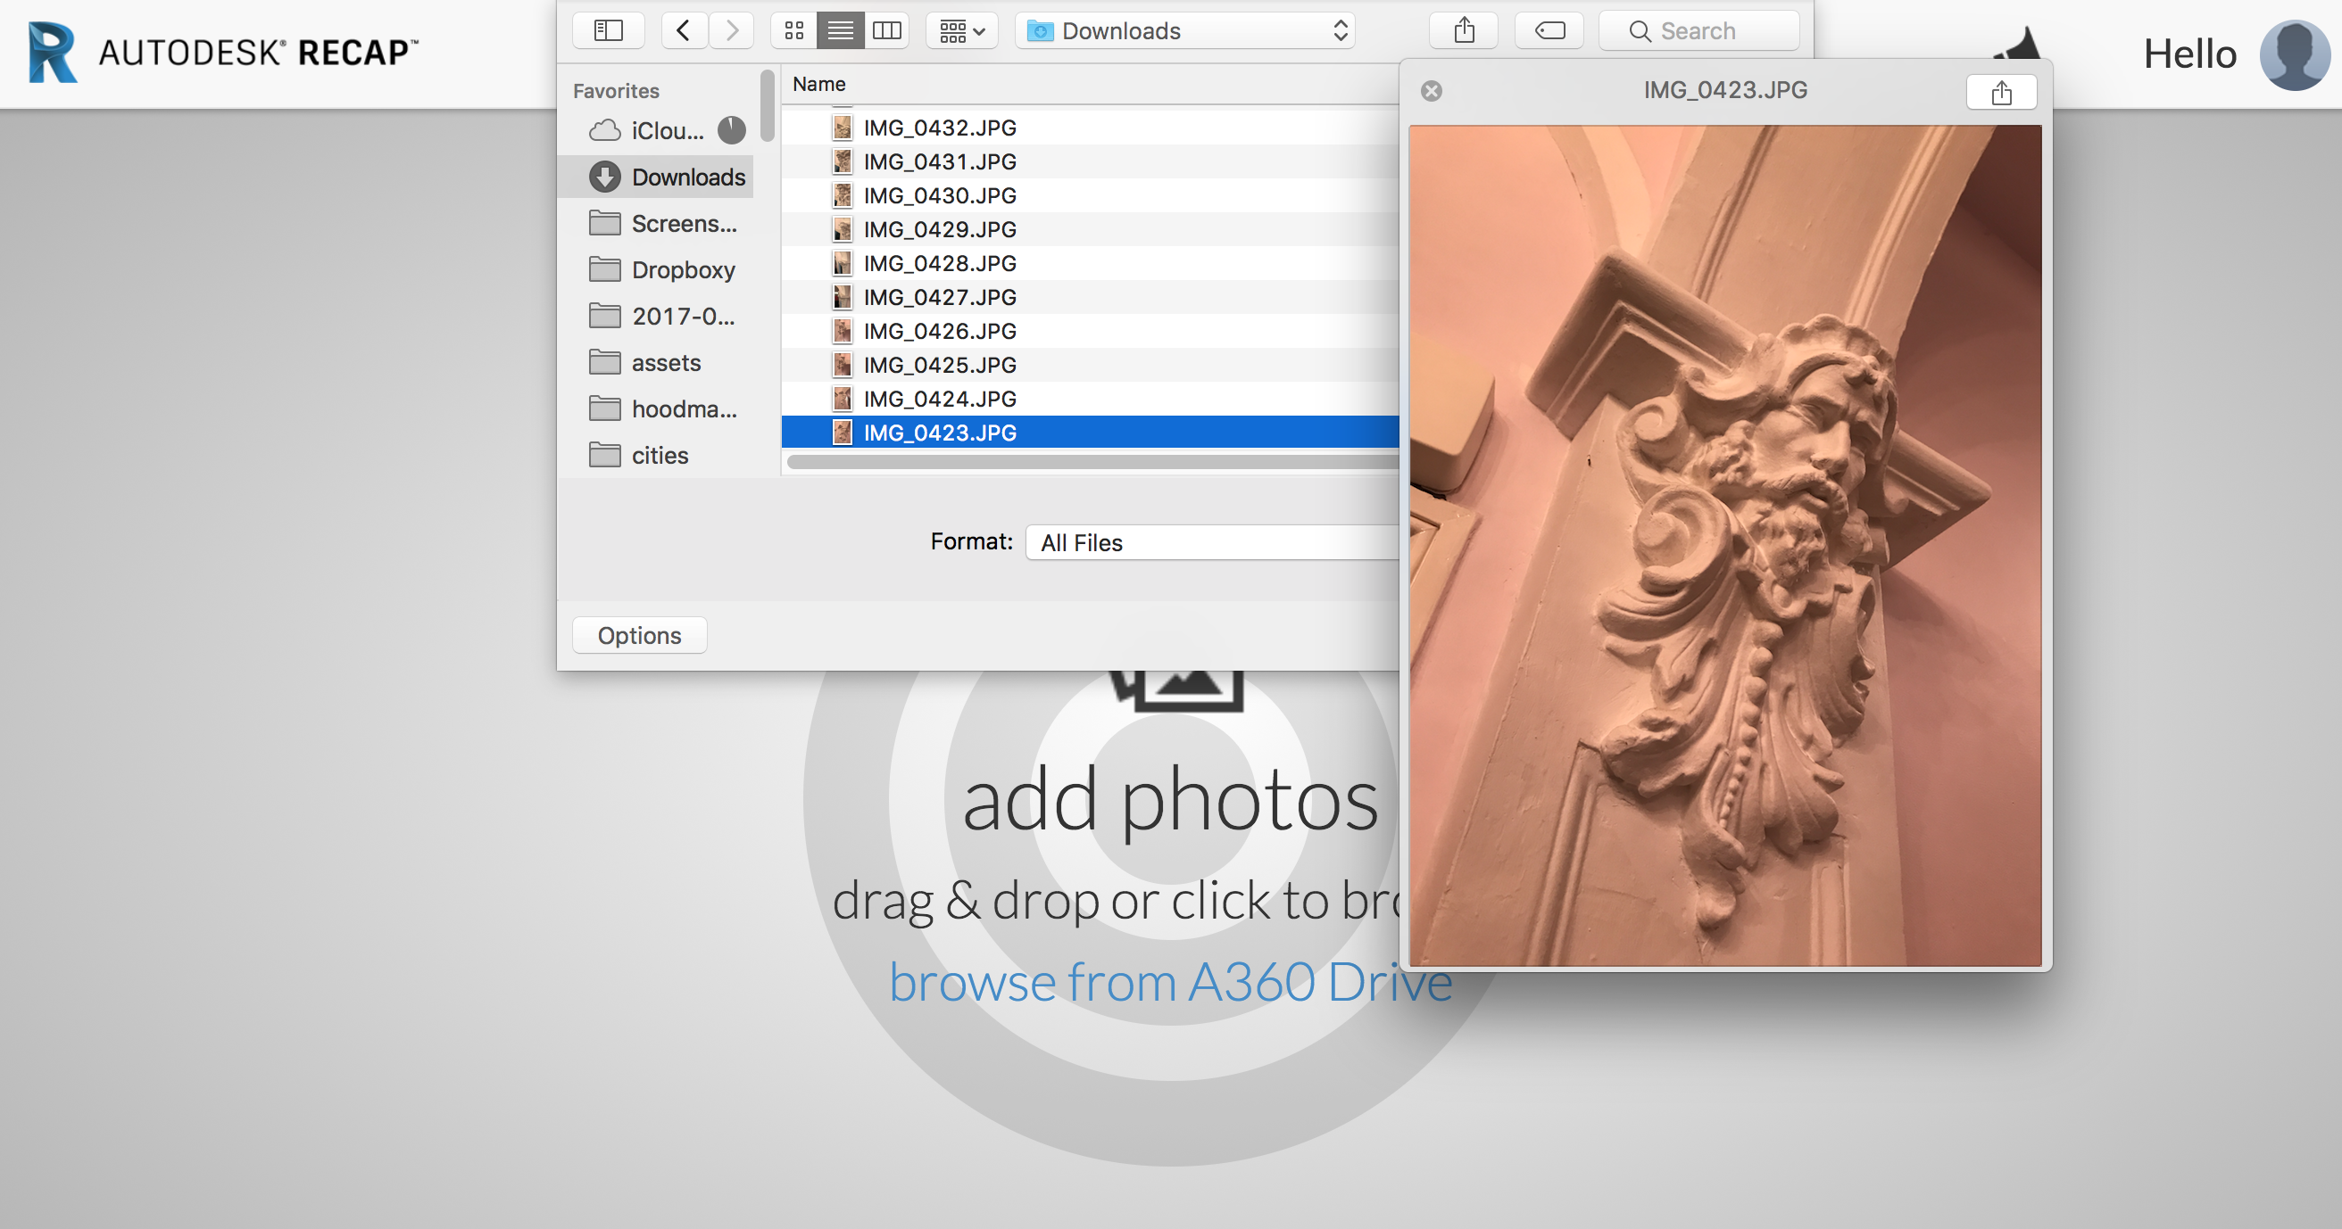Open the group-by arrangement dropdown

[x=962, y=31]
